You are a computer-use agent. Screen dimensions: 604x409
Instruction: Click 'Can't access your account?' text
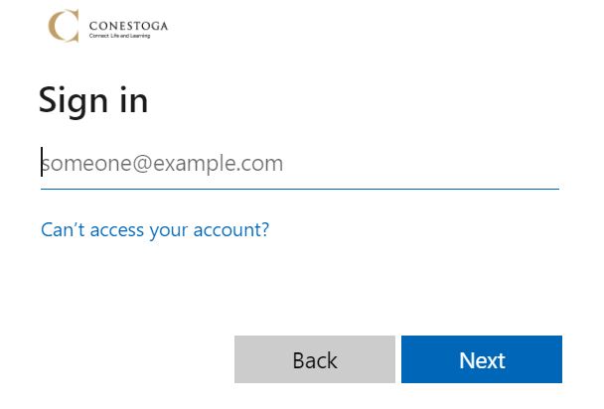[155, 230]
